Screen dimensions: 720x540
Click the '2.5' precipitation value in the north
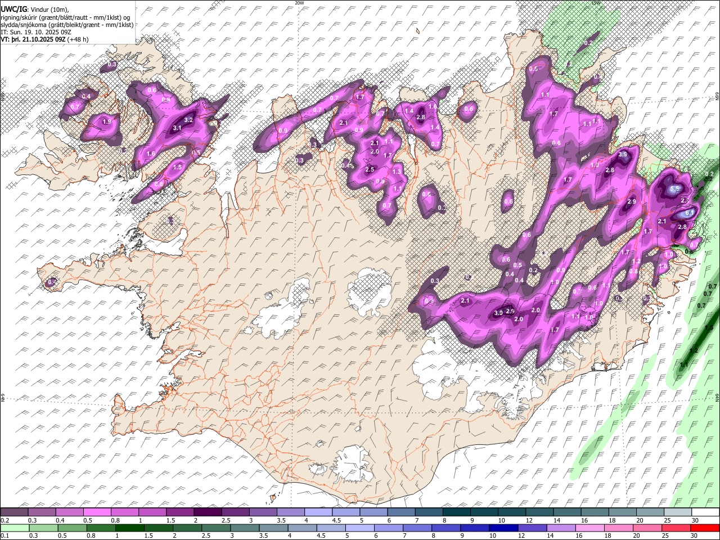370,169
